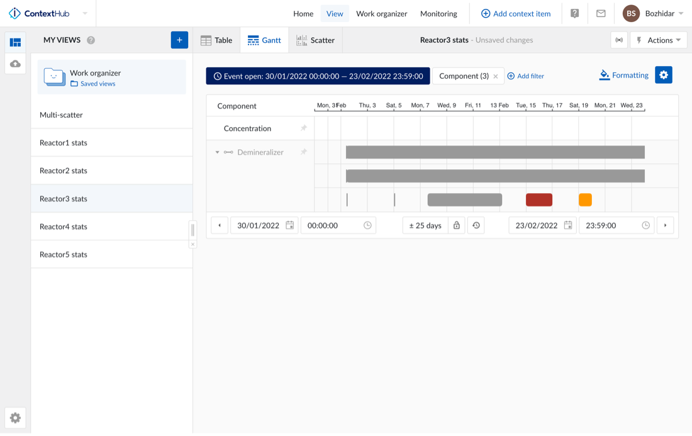
Task: Click the blue add new view plus button
Action: click(x=179, y=40)
